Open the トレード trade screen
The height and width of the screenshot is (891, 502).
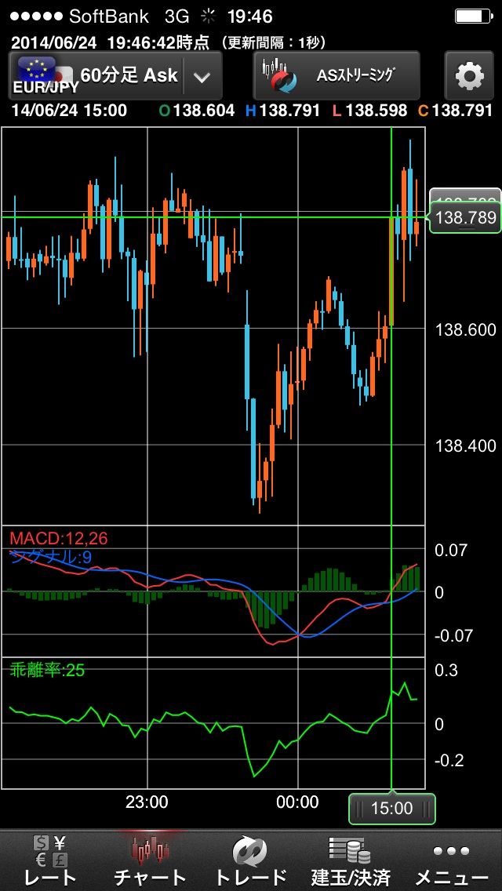[250, 860]
